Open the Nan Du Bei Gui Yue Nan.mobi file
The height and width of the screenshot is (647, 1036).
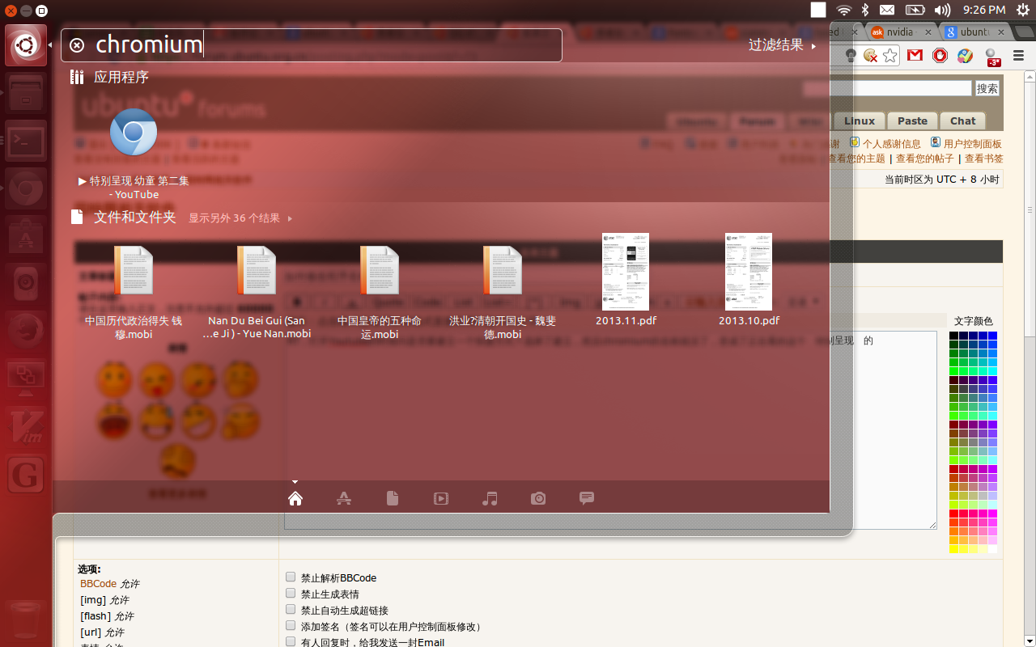pos(257,293)
